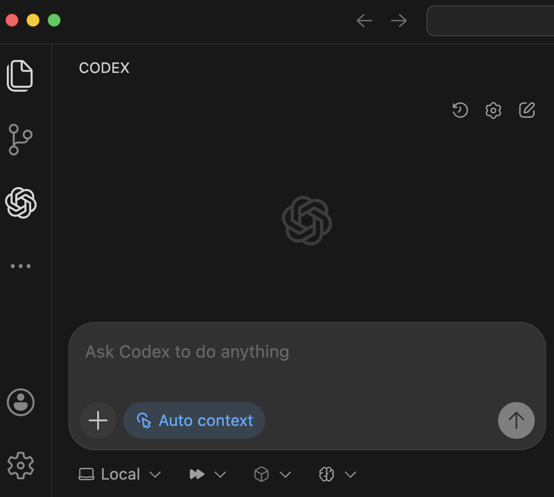Toggle the Auto context chip

point(194,420)
